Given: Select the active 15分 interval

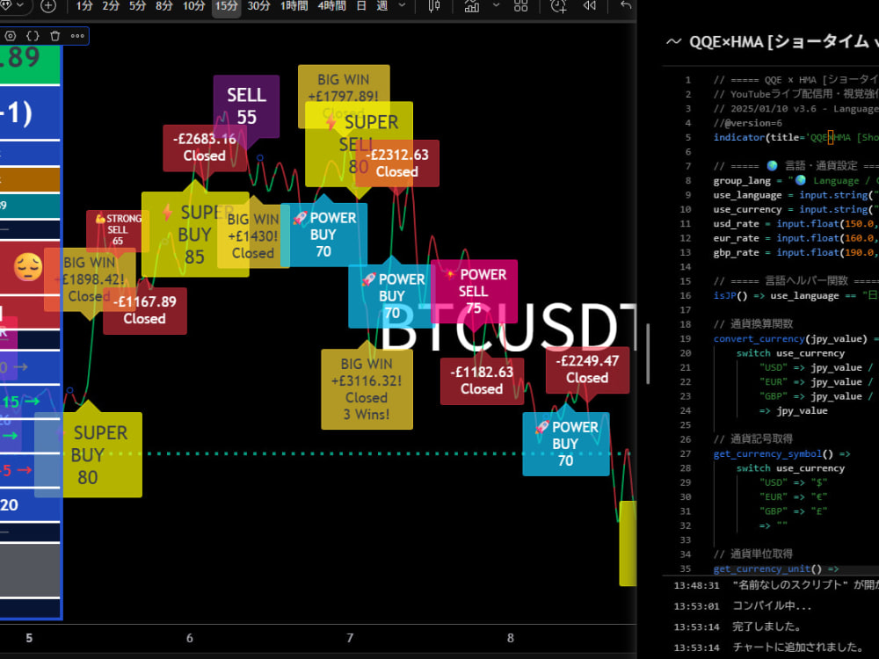Looking at the screenshot, I should tap(227, 6).
